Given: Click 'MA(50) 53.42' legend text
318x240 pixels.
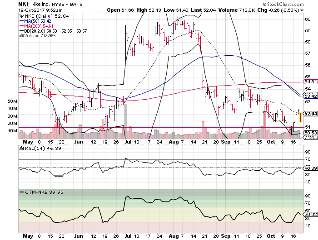Looking at the screenshot, I should tap(38, 21).
